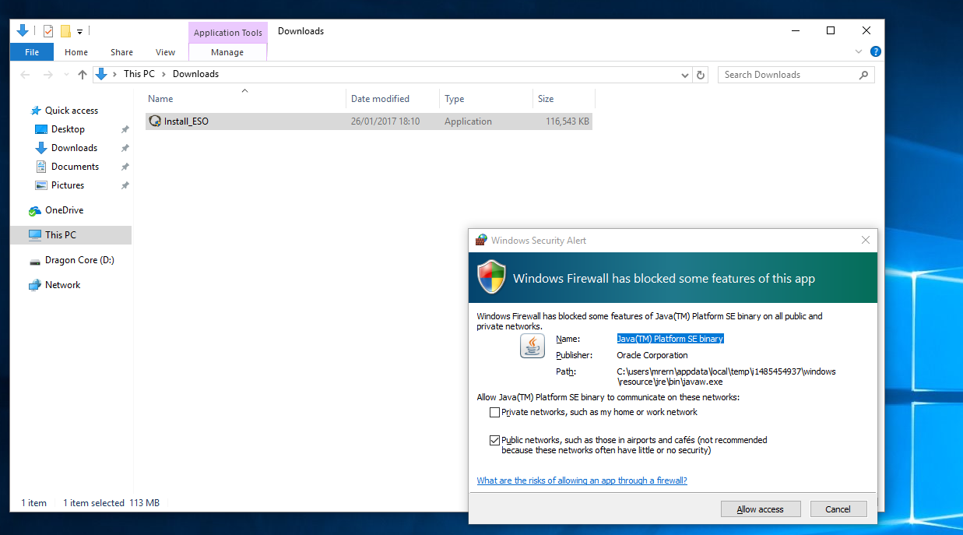963x535 pixels.
Task: Click the Downloads icon in address bar
Action: point(101,74)
